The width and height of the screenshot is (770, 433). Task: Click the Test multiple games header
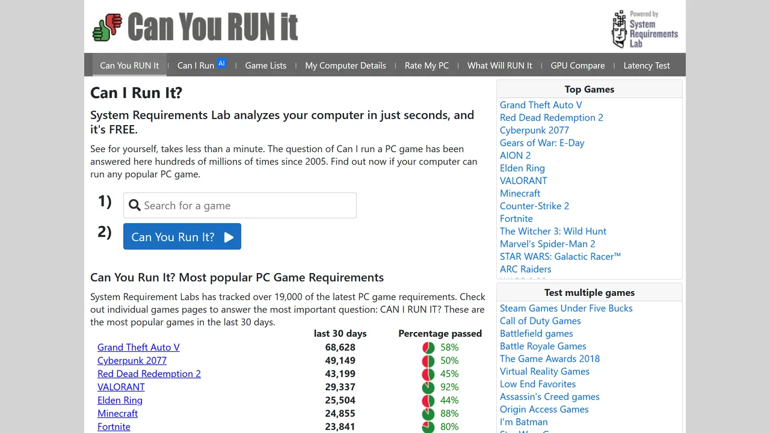(x=590, y=292)
